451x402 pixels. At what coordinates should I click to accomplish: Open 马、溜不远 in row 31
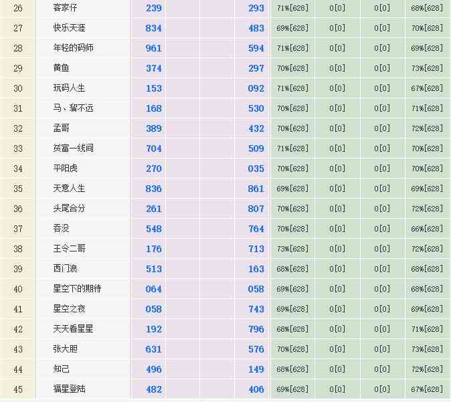74,108
